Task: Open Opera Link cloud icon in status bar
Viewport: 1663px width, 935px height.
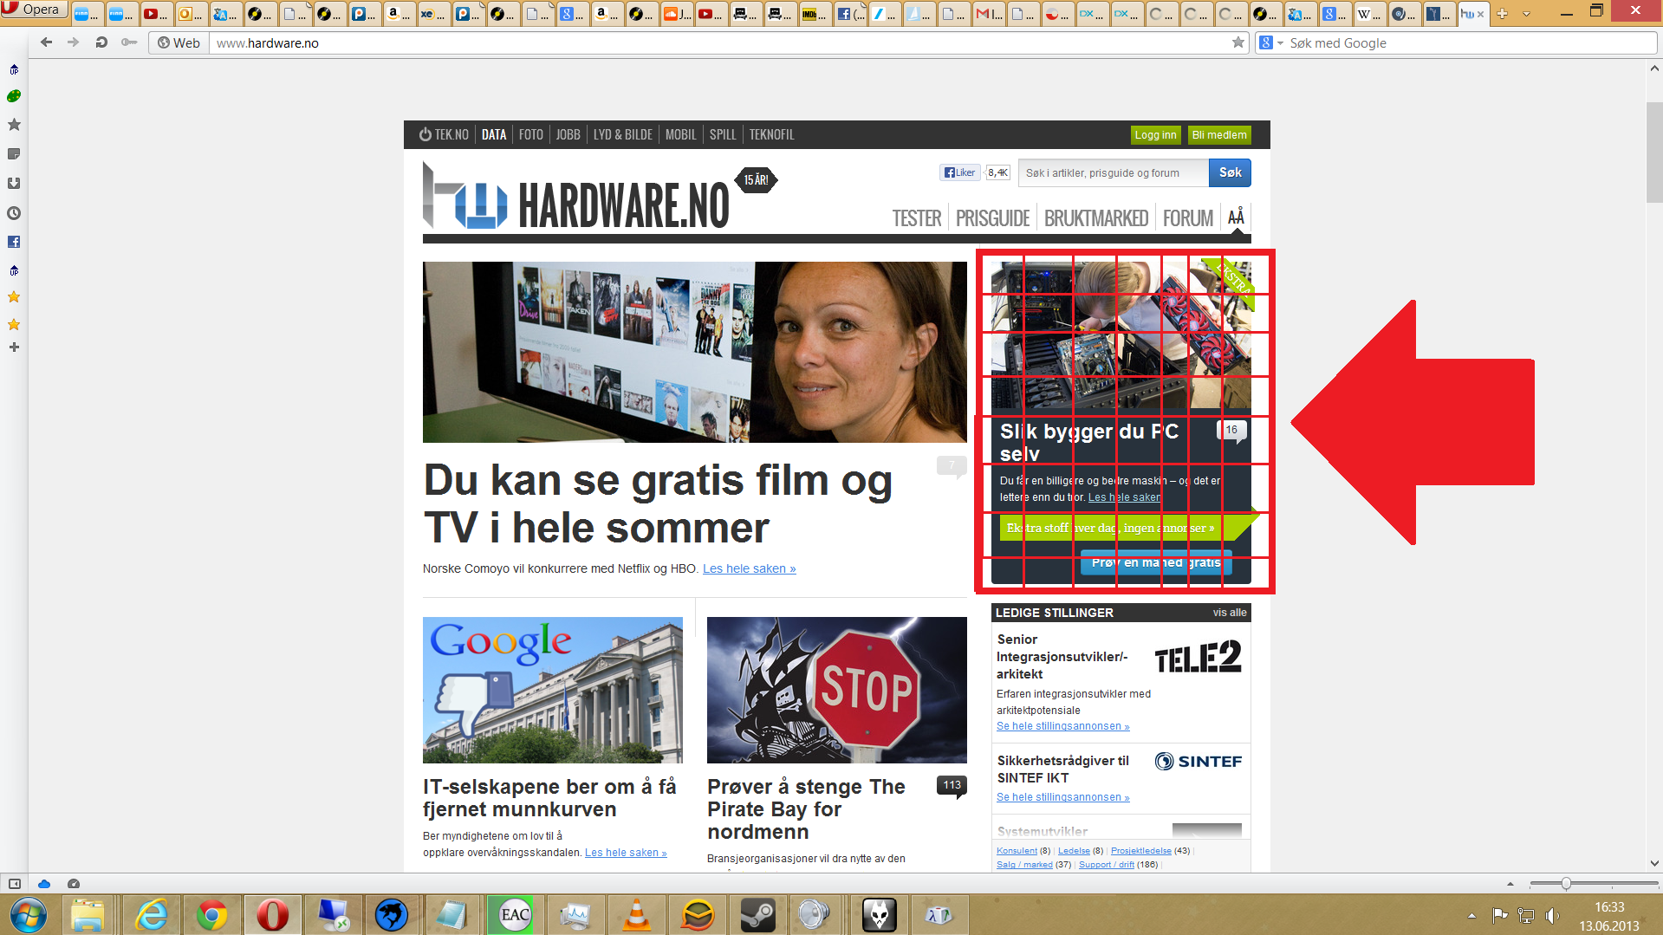Action: tap(44, 884)
